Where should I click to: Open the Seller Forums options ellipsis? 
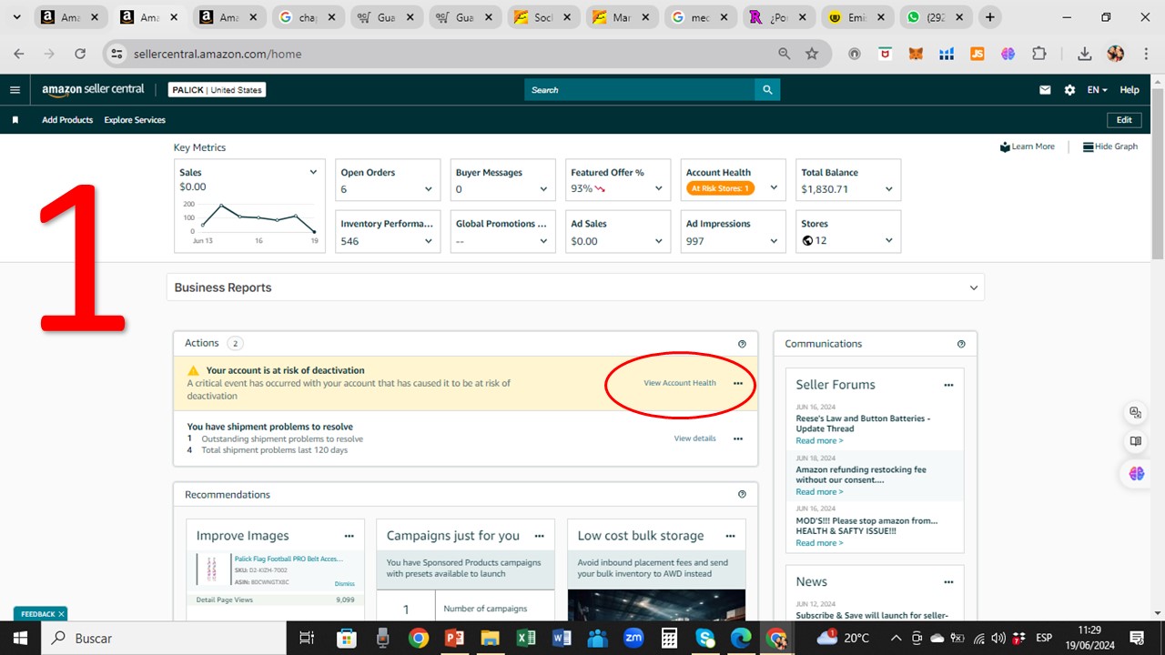(948, 385)
